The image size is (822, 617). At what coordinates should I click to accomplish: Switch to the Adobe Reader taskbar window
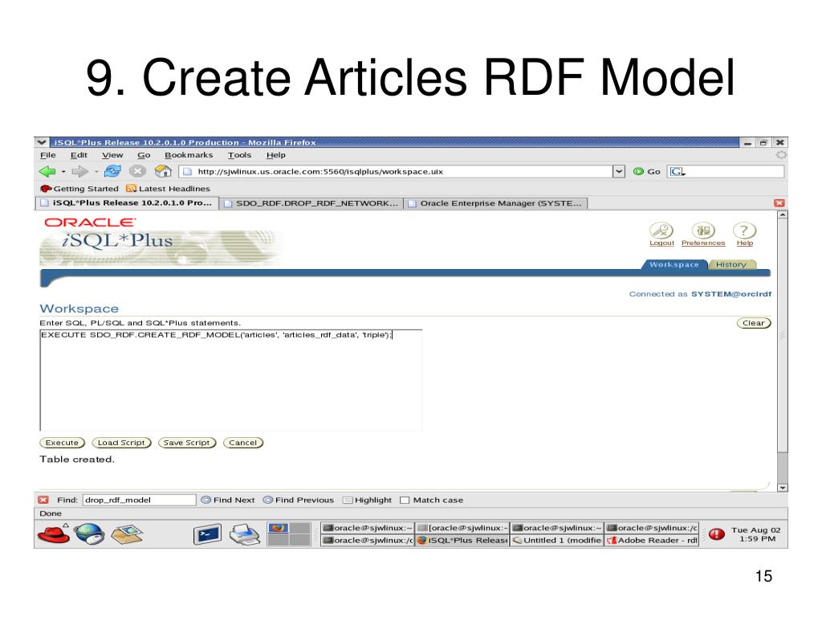click(x=652, y=540)
